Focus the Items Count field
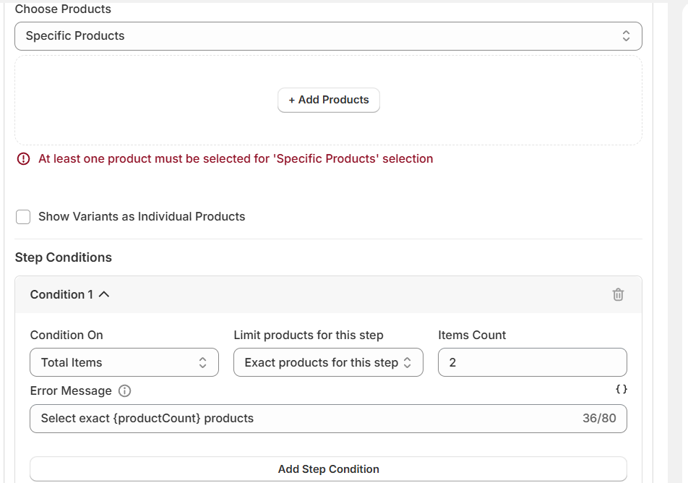 532,363
